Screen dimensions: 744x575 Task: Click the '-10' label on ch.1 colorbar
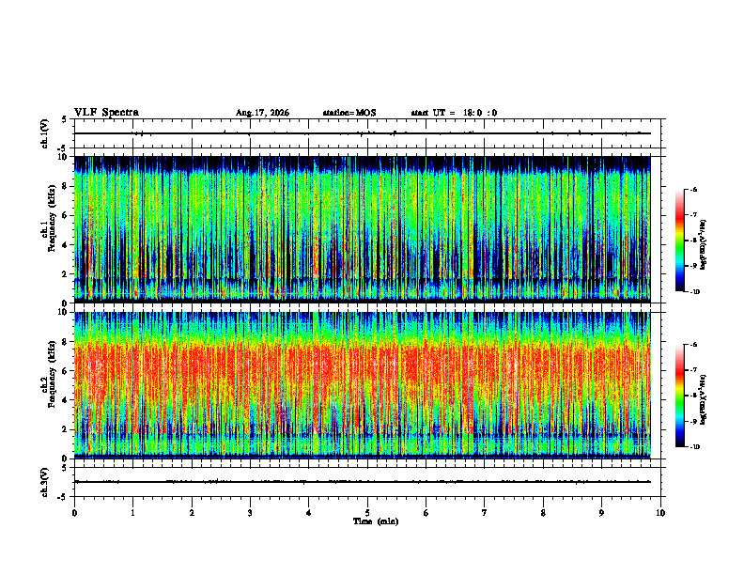click(x=694, y=292)
